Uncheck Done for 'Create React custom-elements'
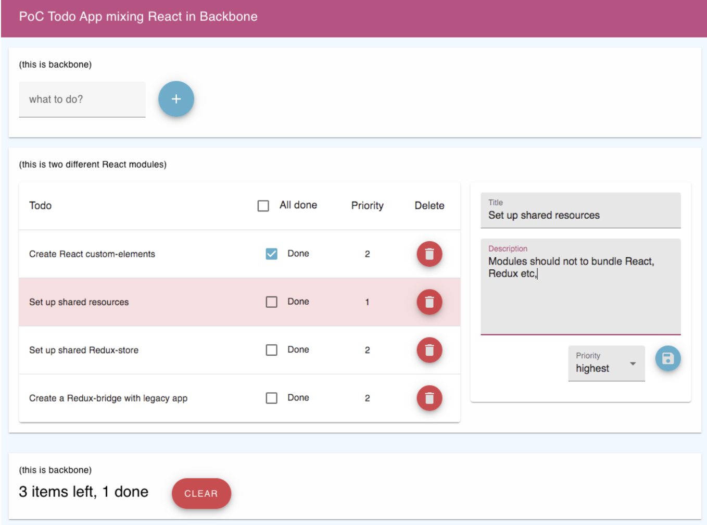 271,254
